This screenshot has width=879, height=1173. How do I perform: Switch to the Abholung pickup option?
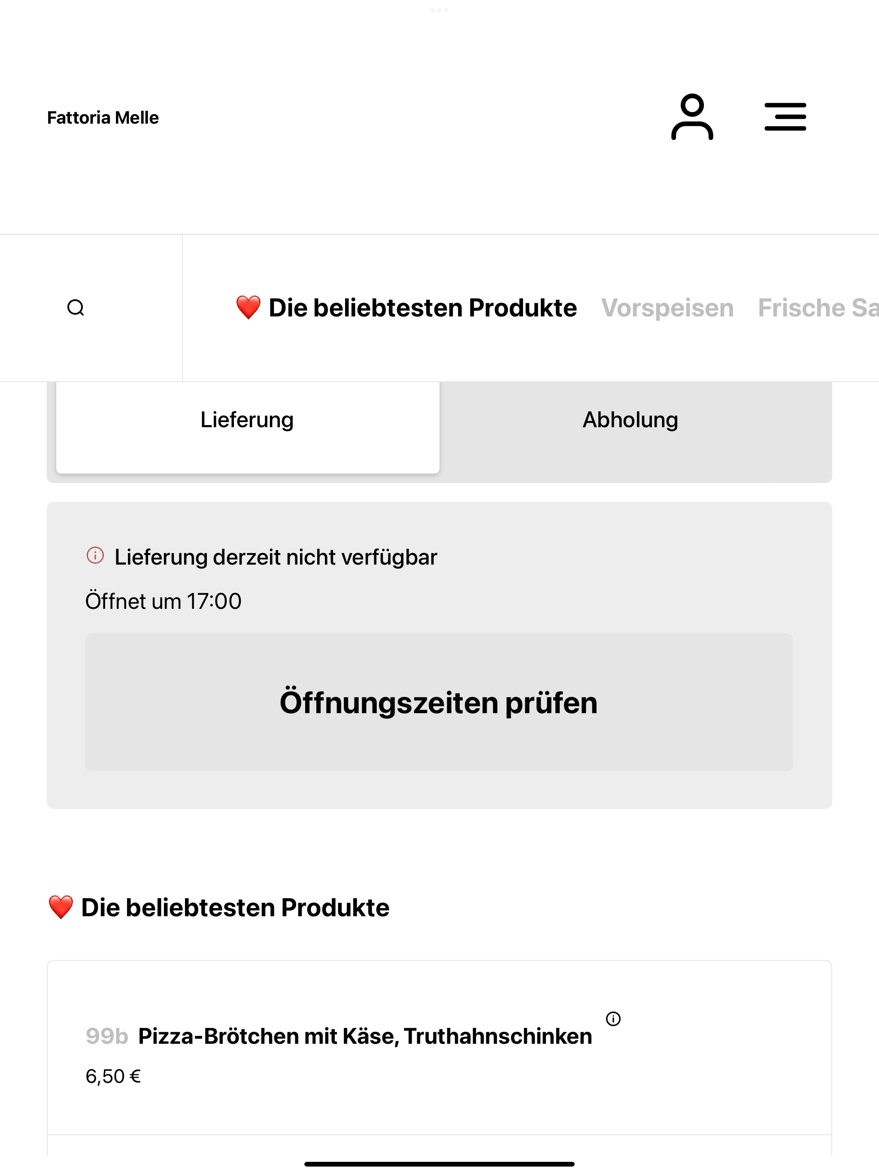tap(630, 420)
